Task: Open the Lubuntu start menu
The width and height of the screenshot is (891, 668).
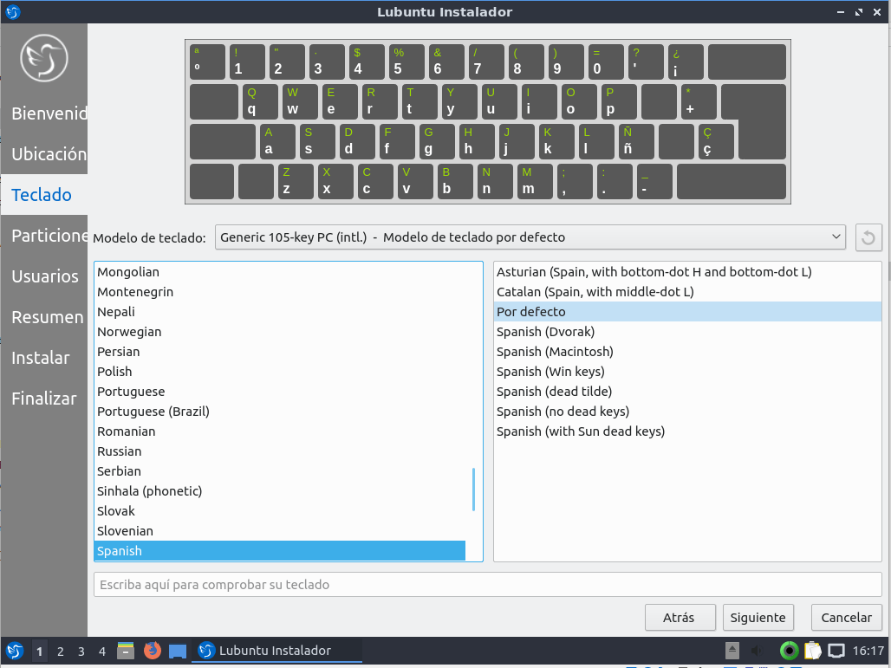Action: (15, 651)
